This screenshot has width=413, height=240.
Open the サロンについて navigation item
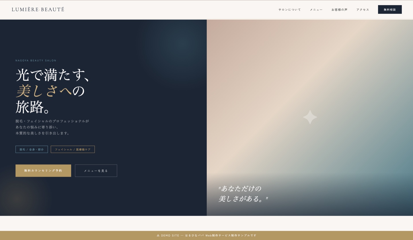pyautogui.click(x=289, y=9)
